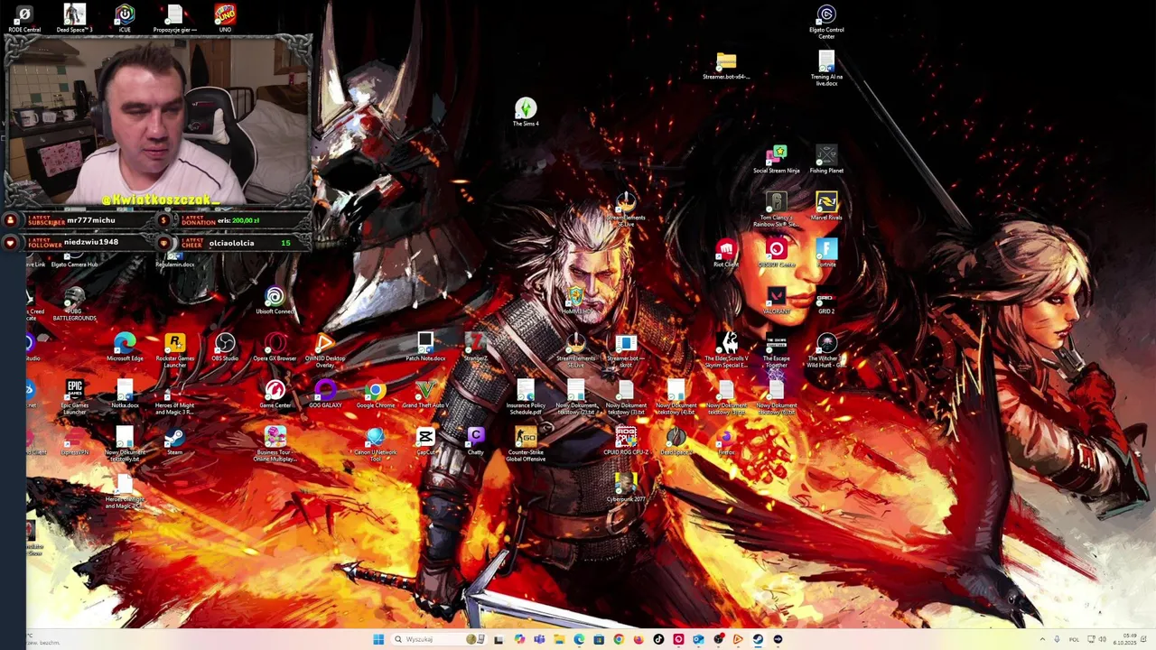Image resolution: width=1156 pixels, height=650 pixels.
Task: Open the POL language switcher
Action: (x=1074, y=639)
